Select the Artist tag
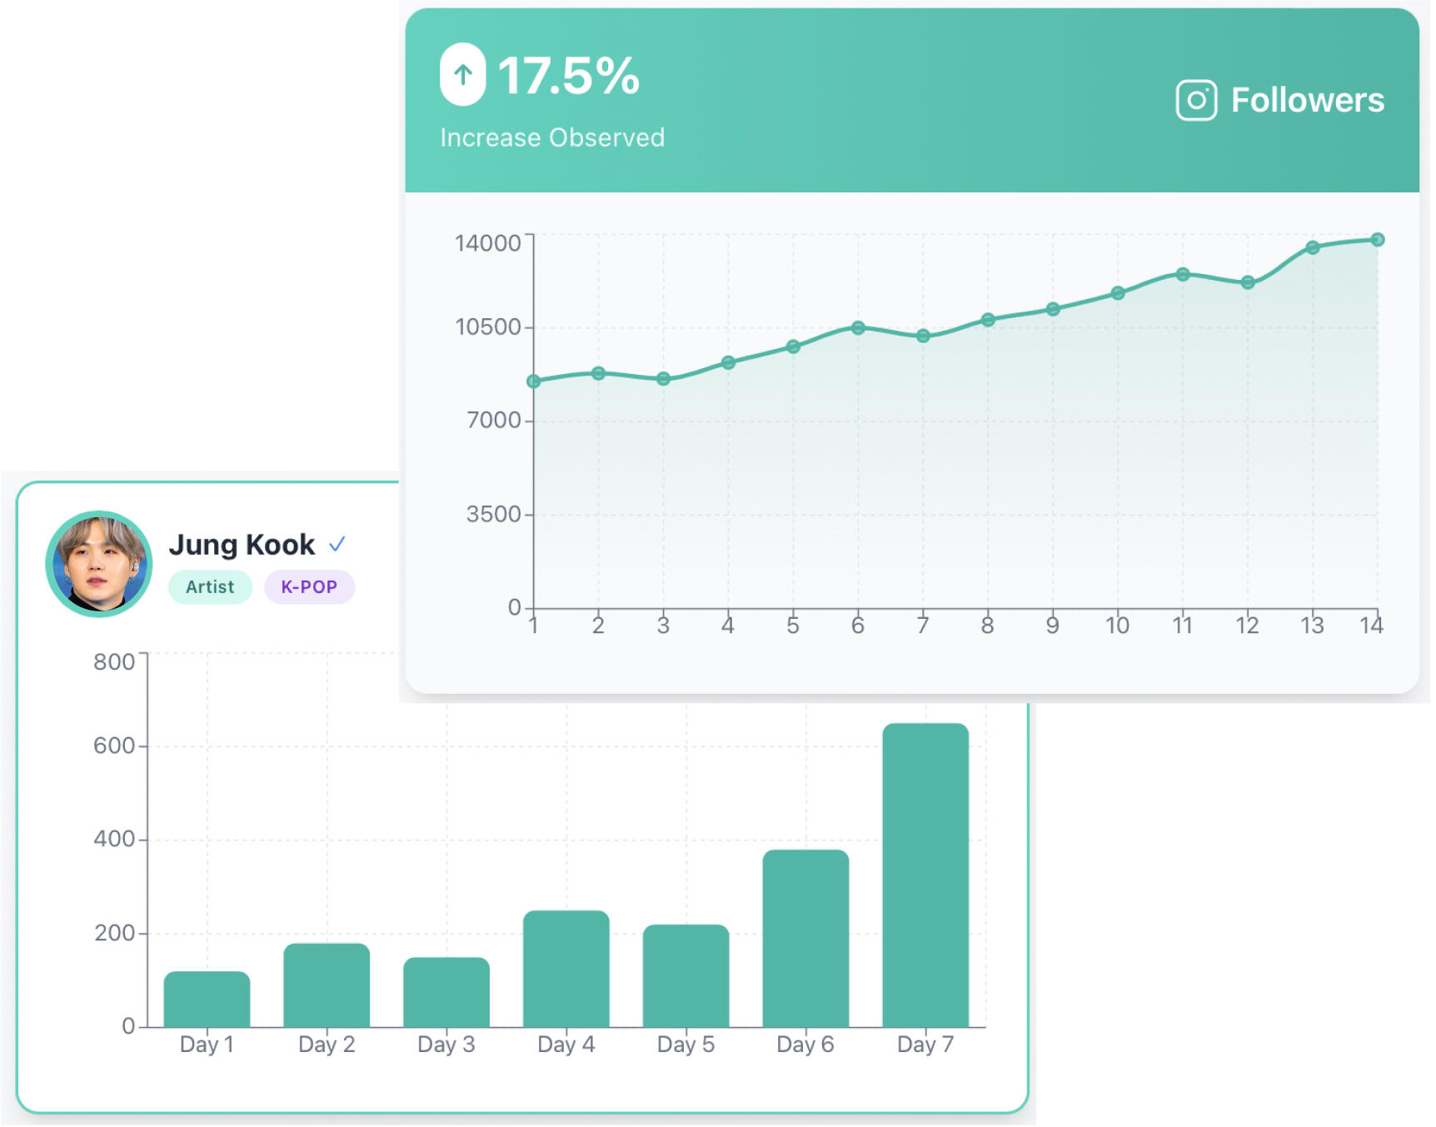The width and height of the screenshot is (1436, 1127). coord(210,587)
